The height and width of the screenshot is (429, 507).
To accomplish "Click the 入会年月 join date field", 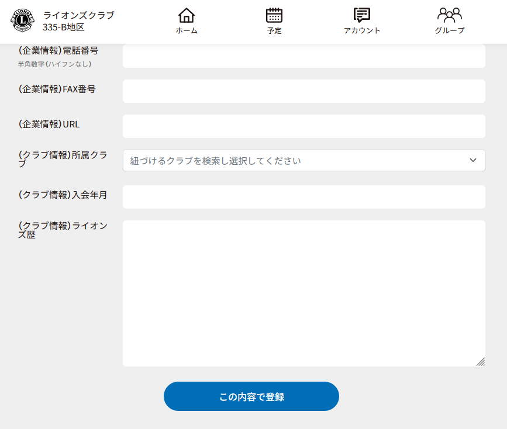I will (303, 197).
